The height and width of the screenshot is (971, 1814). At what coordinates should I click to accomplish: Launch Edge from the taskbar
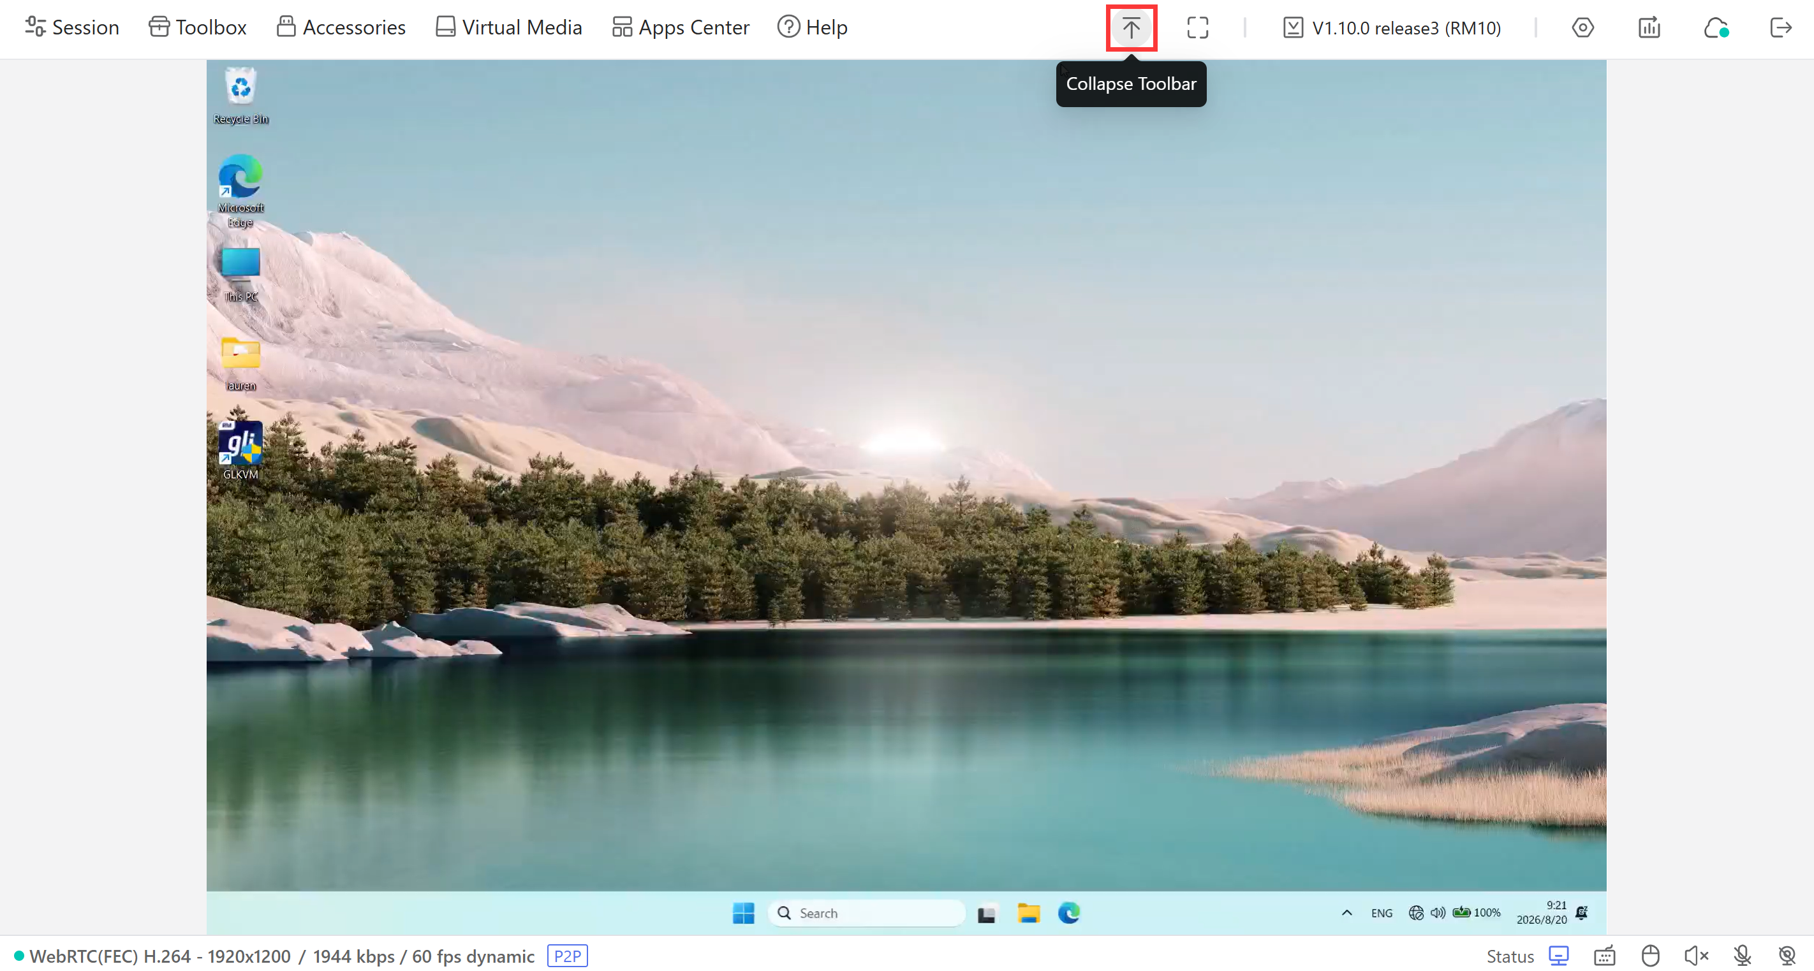1068,912
